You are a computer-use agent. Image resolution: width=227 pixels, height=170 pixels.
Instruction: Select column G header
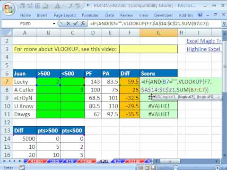point(158,33)
